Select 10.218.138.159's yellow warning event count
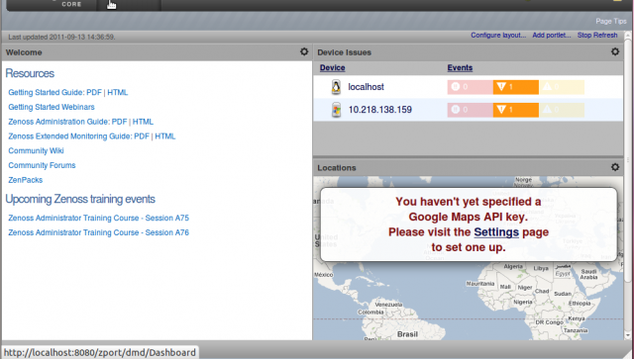The height and width of the screenshot is (359, 634). (562, 110)
